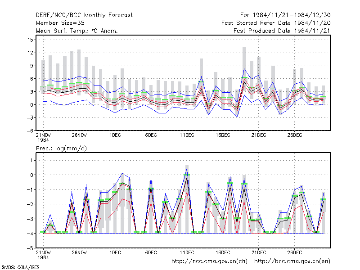Click the precipitation peak at 11DEC

(x=187, y=168)
